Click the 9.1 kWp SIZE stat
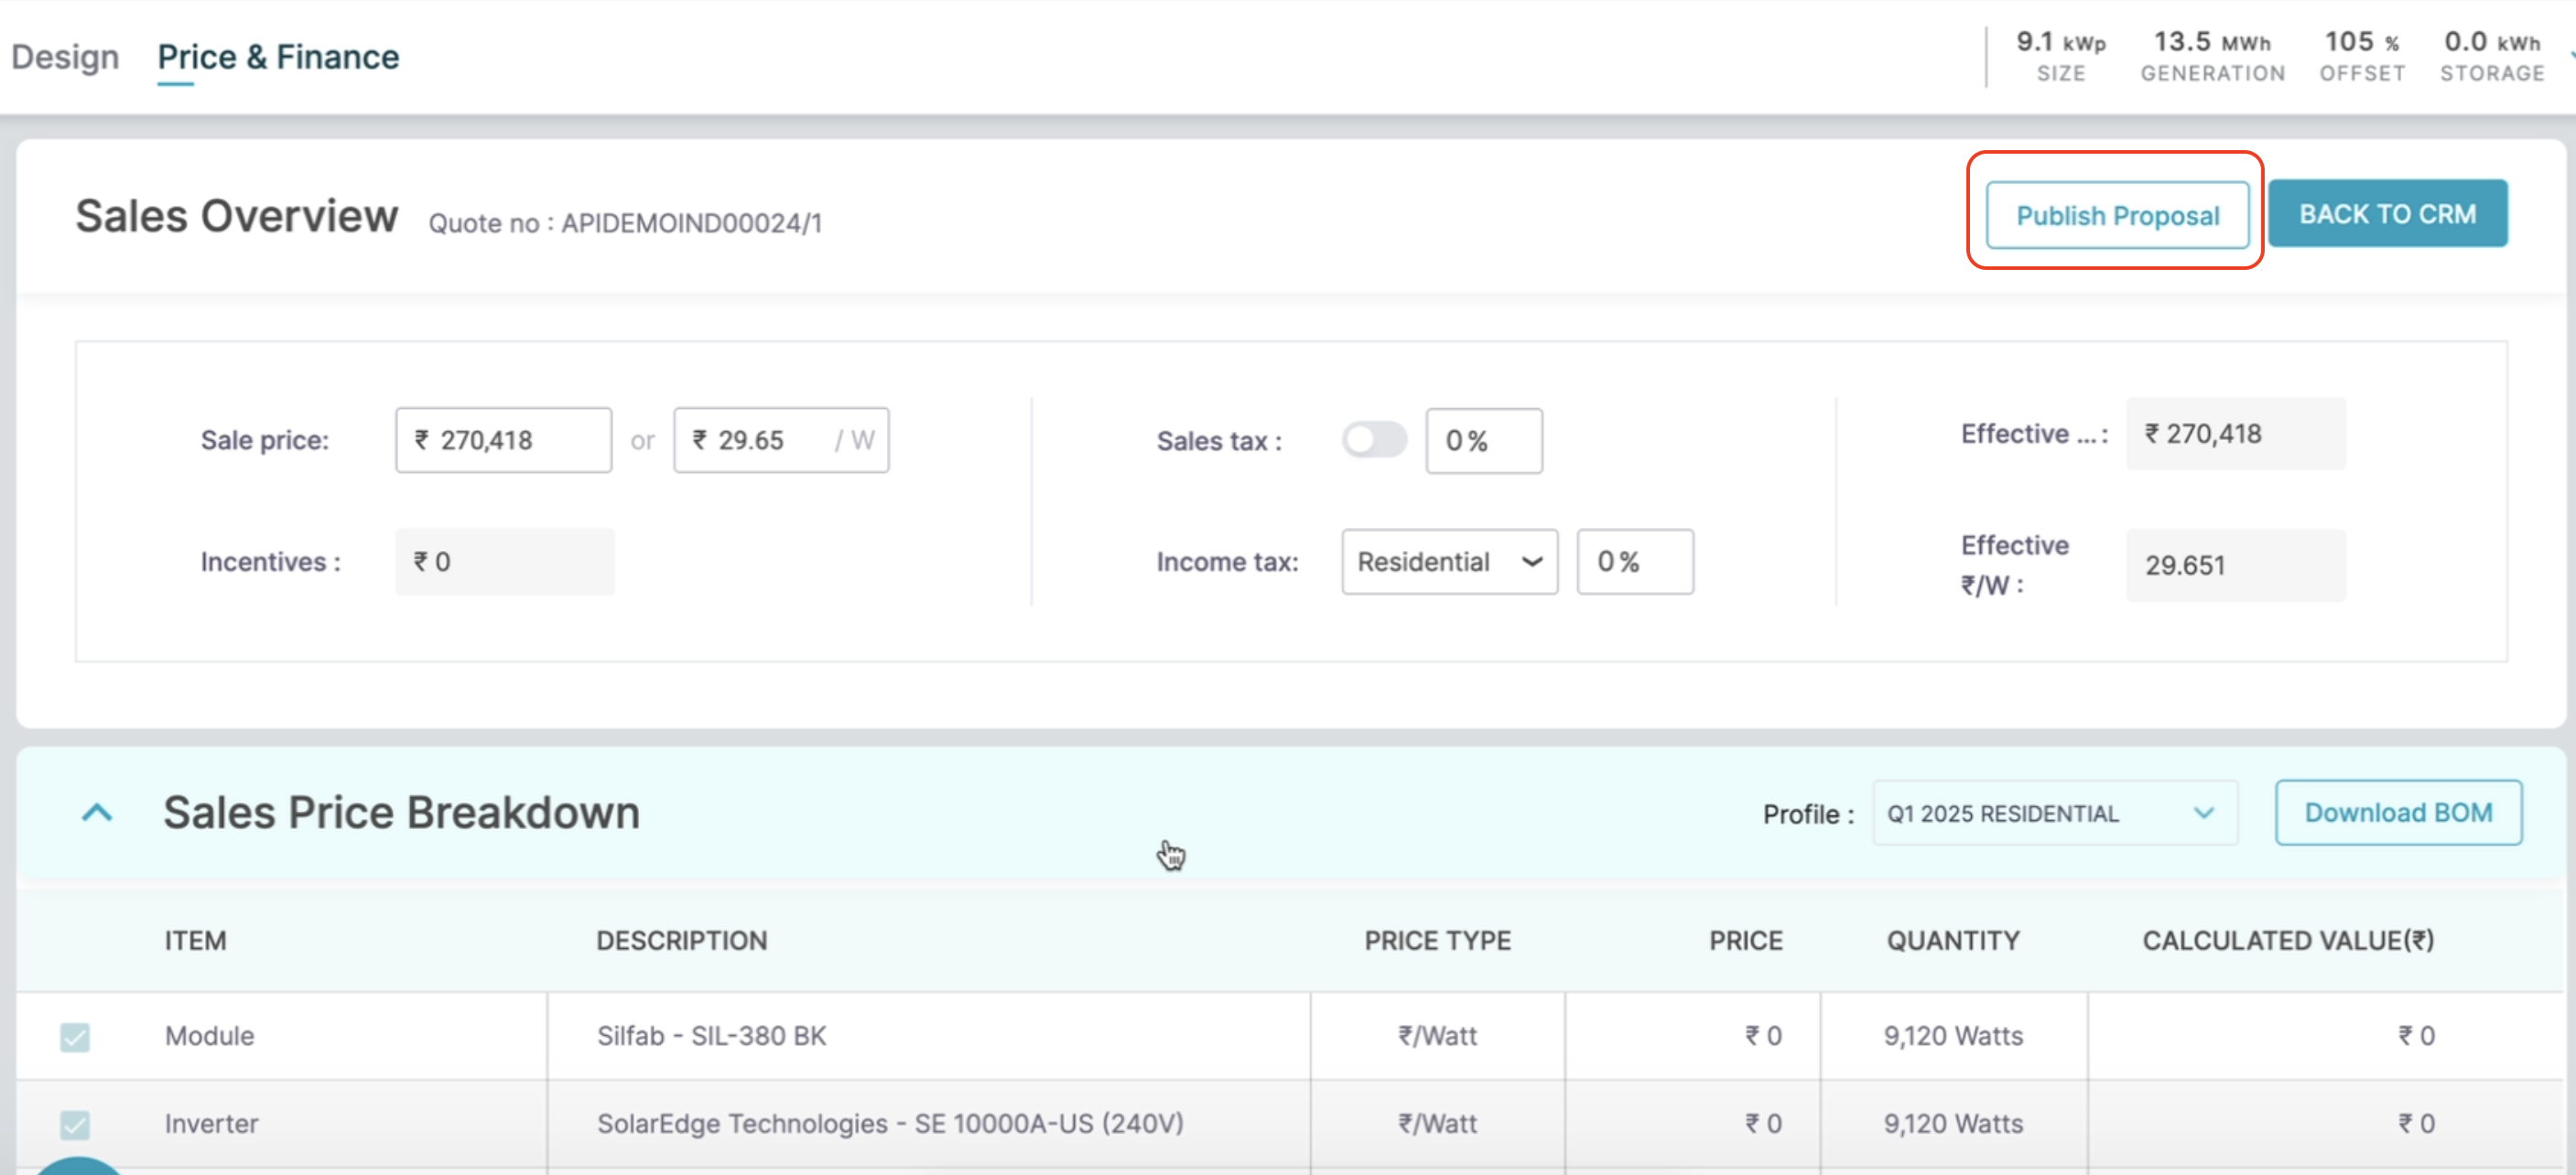 pos(2060,56)
